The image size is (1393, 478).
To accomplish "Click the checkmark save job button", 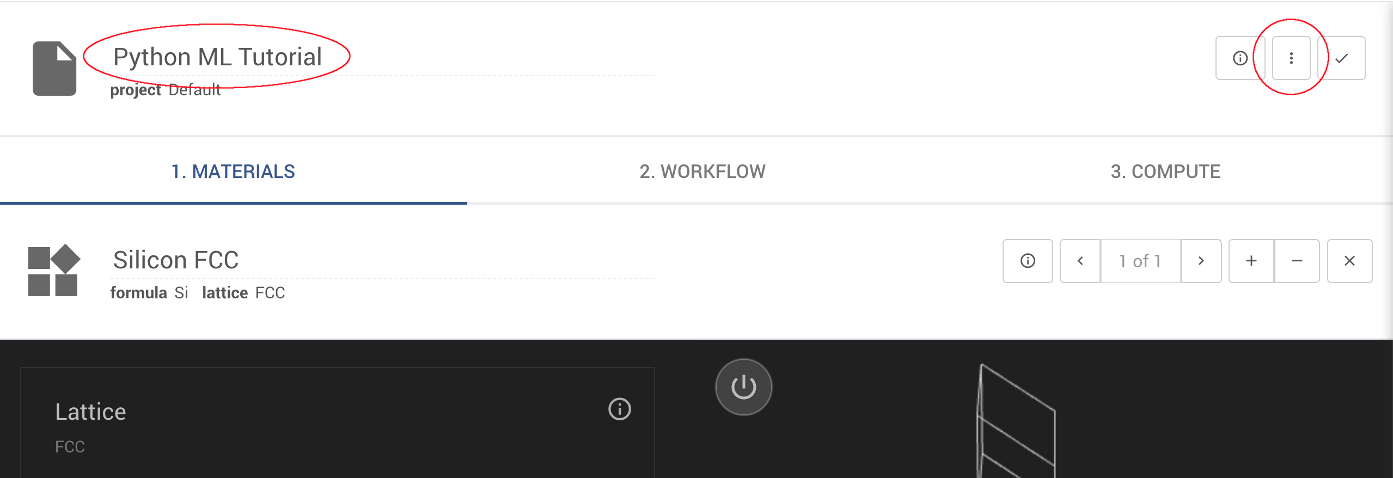I will coord(1342,58).
